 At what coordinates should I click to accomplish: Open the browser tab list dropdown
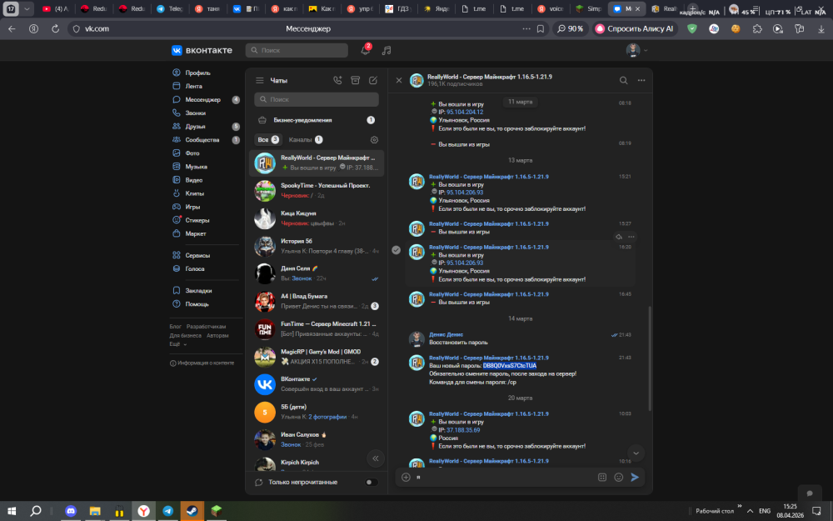[x=27, y=9]
